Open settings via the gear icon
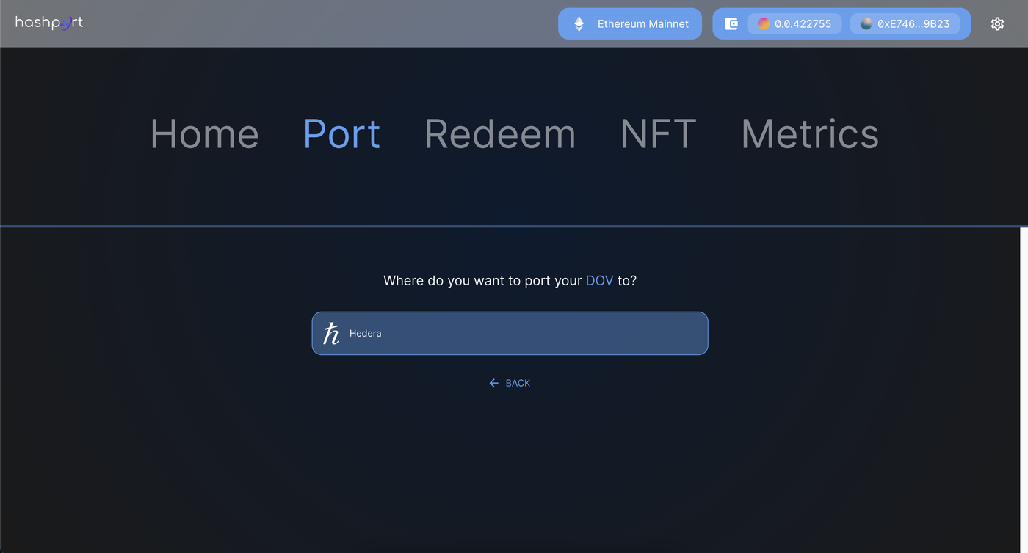1028x553 pixels. (x=997, y=24)
